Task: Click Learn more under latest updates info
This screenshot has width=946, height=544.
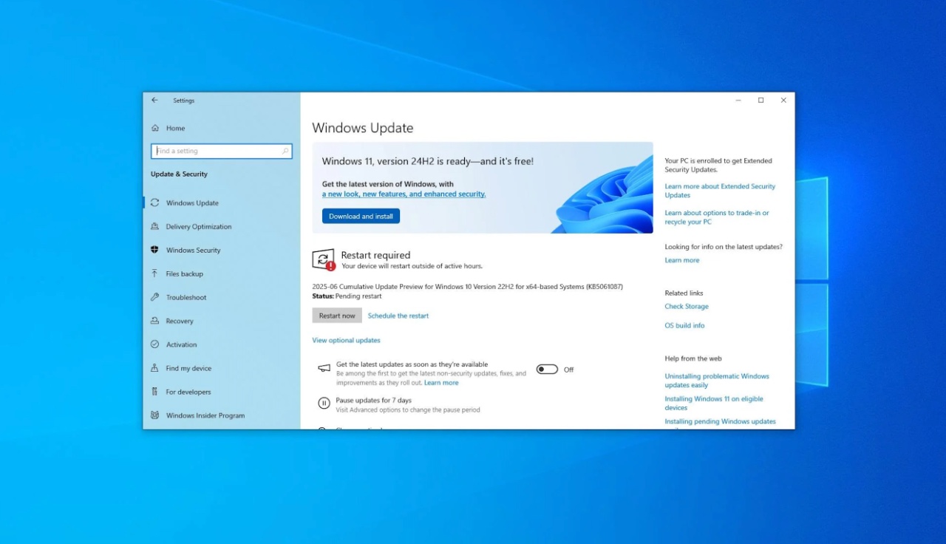Action: [681, 260]
